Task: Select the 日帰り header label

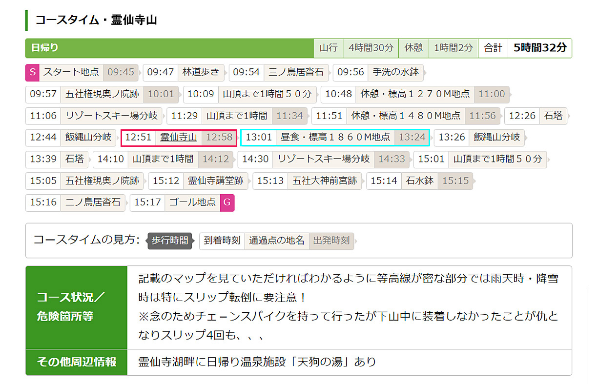Action: (44, 48)
